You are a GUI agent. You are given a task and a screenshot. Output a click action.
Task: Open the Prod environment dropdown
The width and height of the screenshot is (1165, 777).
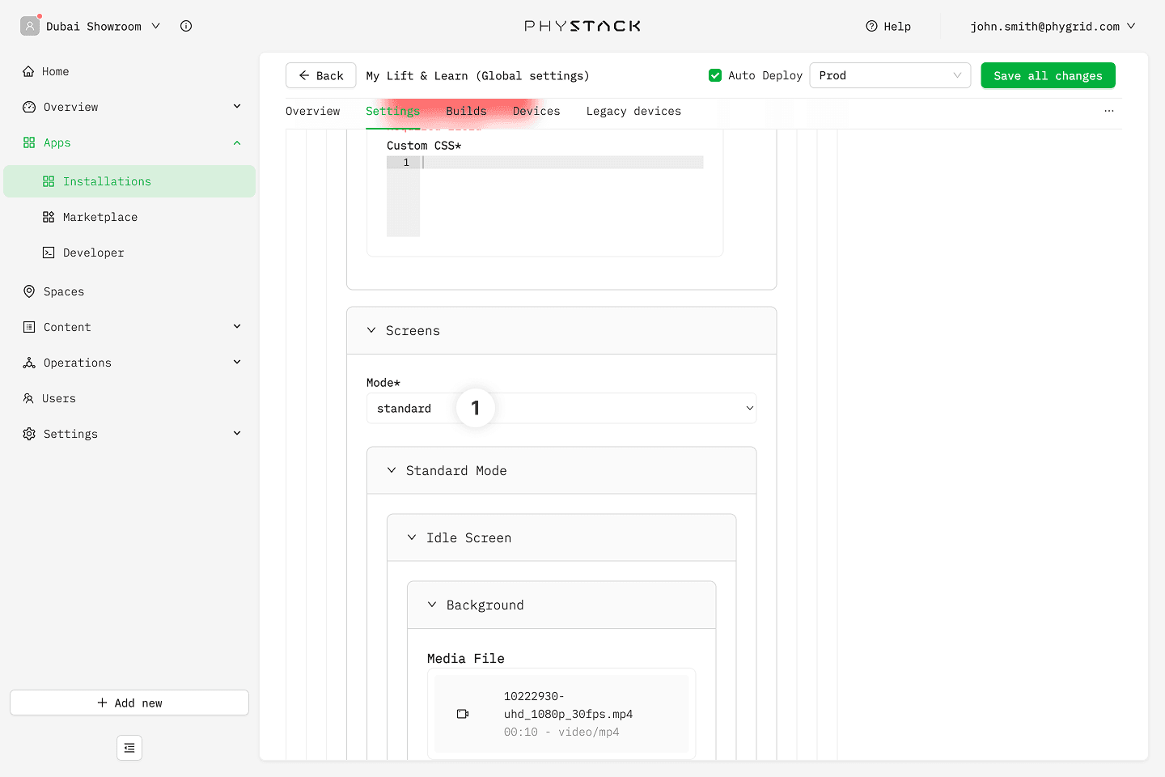pos(890,75)
